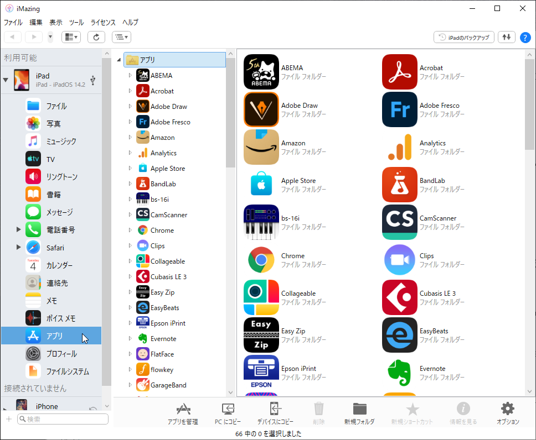Screen dimensions: 536x440
Task: Open the ツール menu
Action: (x=76, y=22)
